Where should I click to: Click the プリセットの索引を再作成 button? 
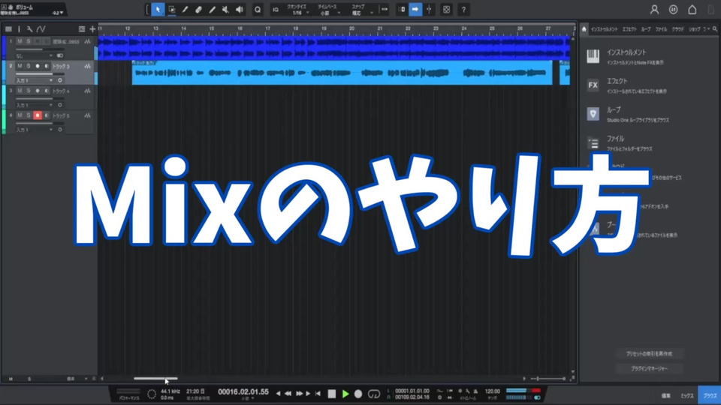click(649, 353)
